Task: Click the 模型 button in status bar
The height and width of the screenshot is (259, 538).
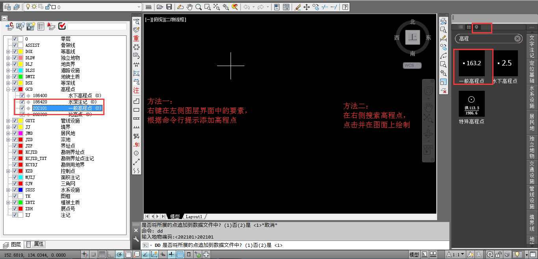Action: click(x=414, y=255)
